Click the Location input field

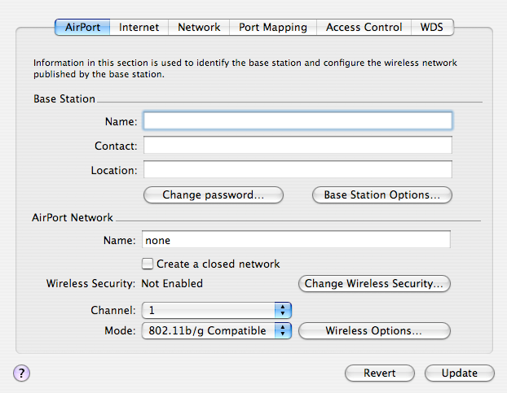(298, 169)
